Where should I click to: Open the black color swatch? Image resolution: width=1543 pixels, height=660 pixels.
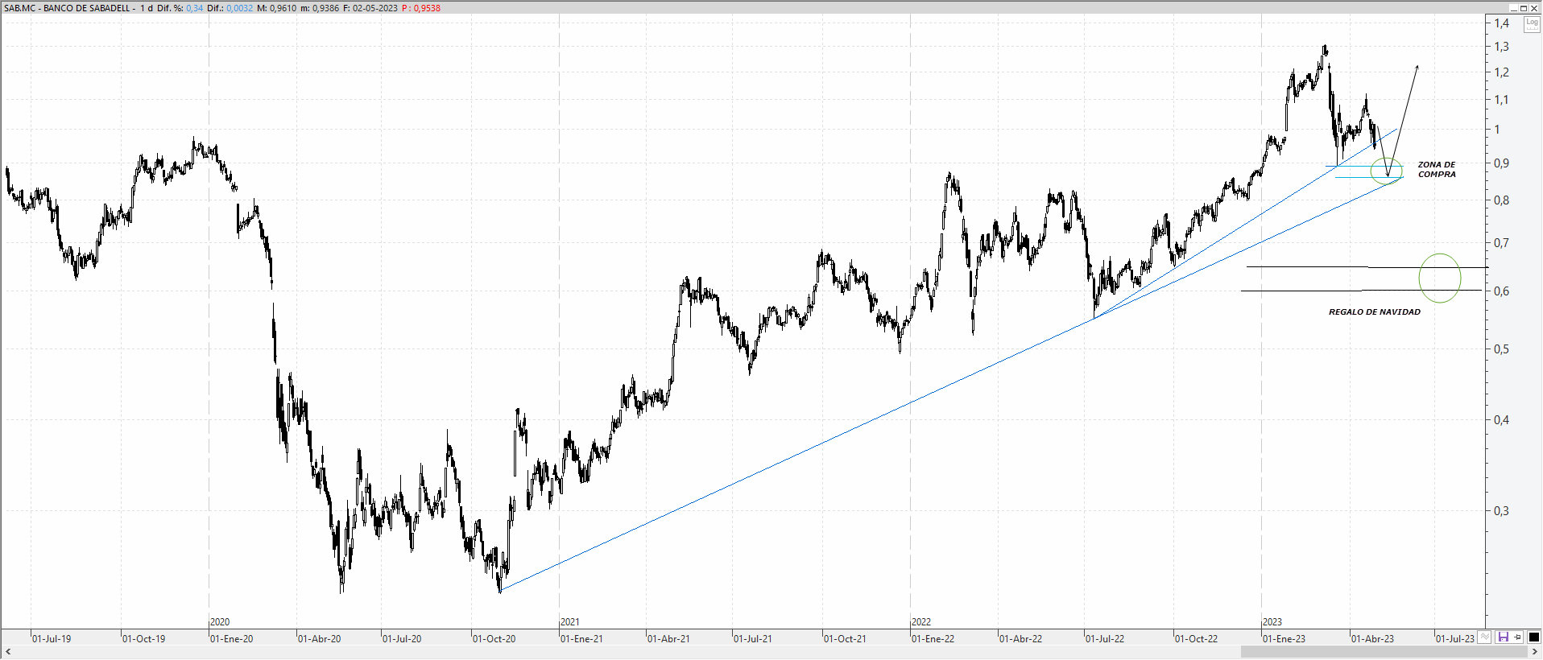[x=1533, y=637]
